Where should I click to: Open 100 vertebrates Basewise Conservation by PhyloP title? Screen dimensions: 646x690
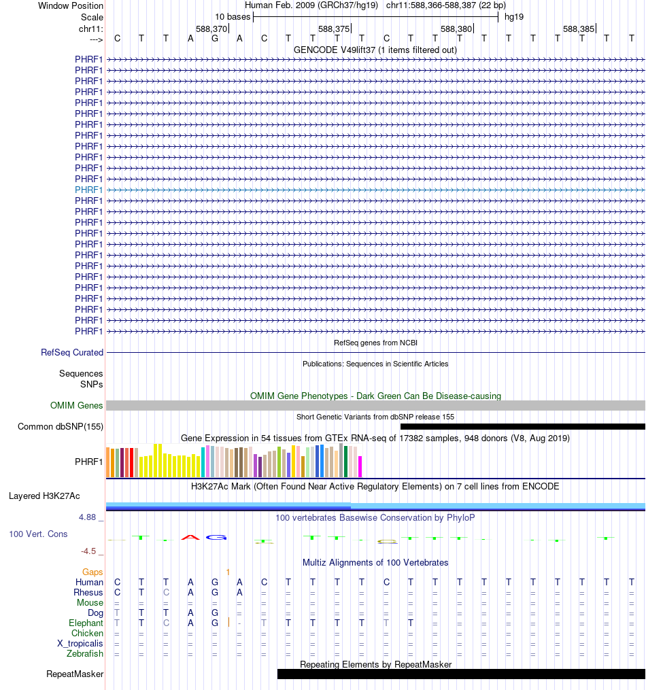(375, 517)
